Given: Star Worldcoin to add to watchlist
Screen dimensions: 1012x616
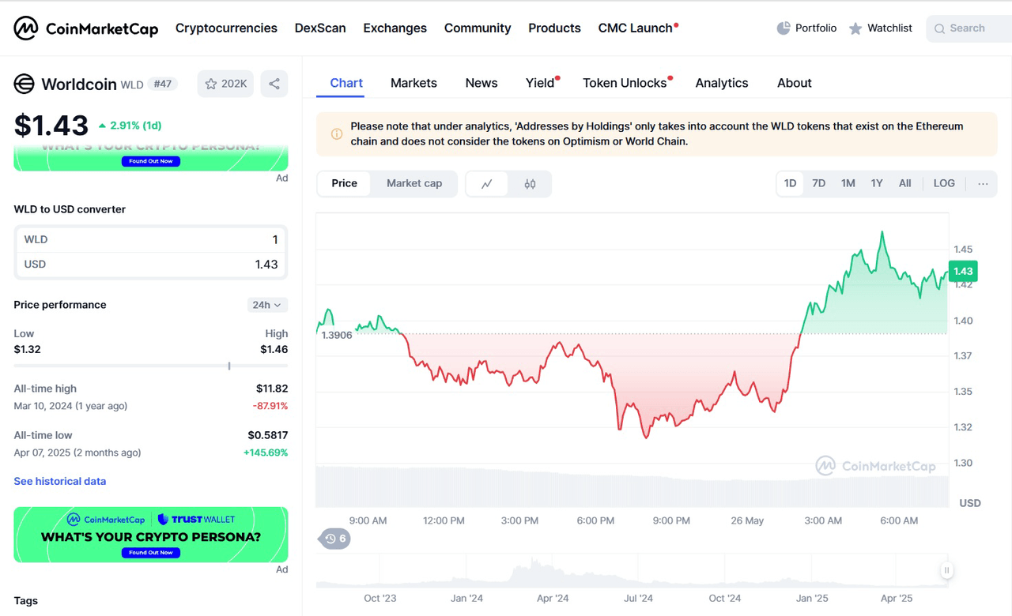Looking at the screenshot, I should pyautogui.click(x=225, y=84).
